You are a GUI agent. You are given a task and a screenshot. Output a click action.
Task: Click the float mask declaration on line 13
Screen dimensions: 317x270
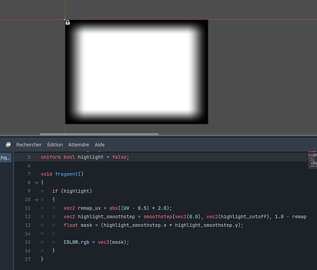pos(78,225)
